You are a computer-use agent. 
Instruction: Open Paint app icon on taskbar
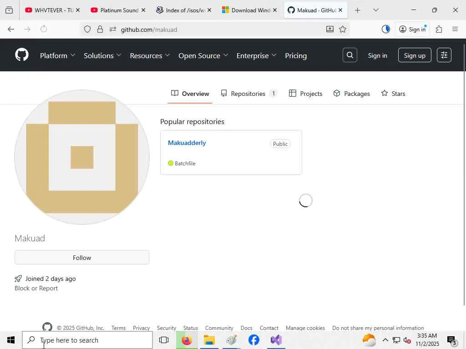coord(232,340)
